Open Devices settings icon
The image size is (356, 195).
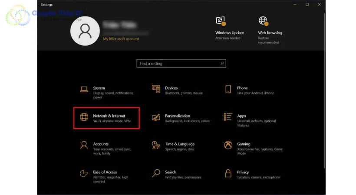[x=156, y=89]
